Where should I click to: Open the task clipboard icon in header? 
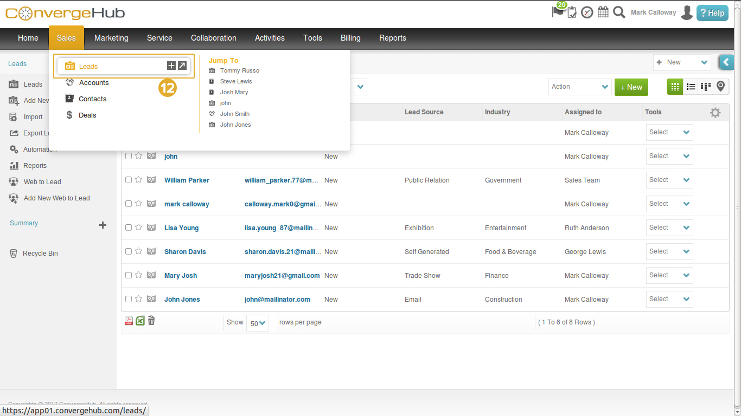pos(572,12)
